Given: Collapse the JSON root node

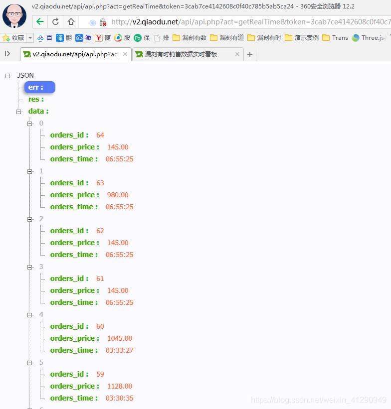Looking at the screenshot, I should point(8,76).
